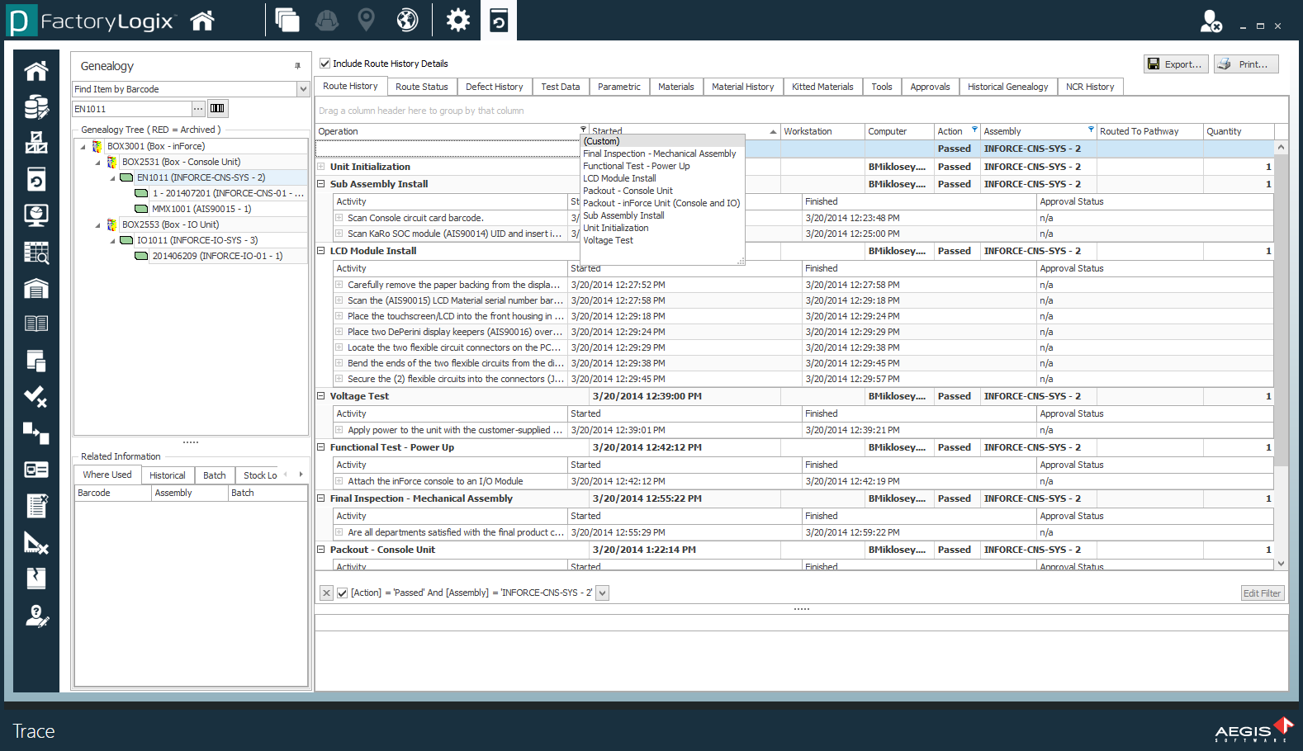Click the globe icon in top toolbar
Image resolution: width=1303 pixels, height=751 pixels.
[x=407, y=20]
